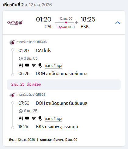Click the 2 ชม. 25 ต่อเครื่อง layover banner
This screenshot has width=128, height=149.
(64, 84)
